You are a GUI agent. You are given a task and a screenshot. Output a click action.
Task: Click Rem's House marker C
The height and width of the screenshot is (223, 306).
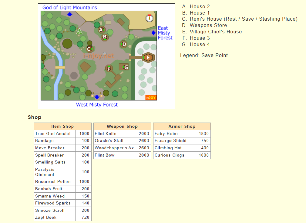[x=89, y=49]
